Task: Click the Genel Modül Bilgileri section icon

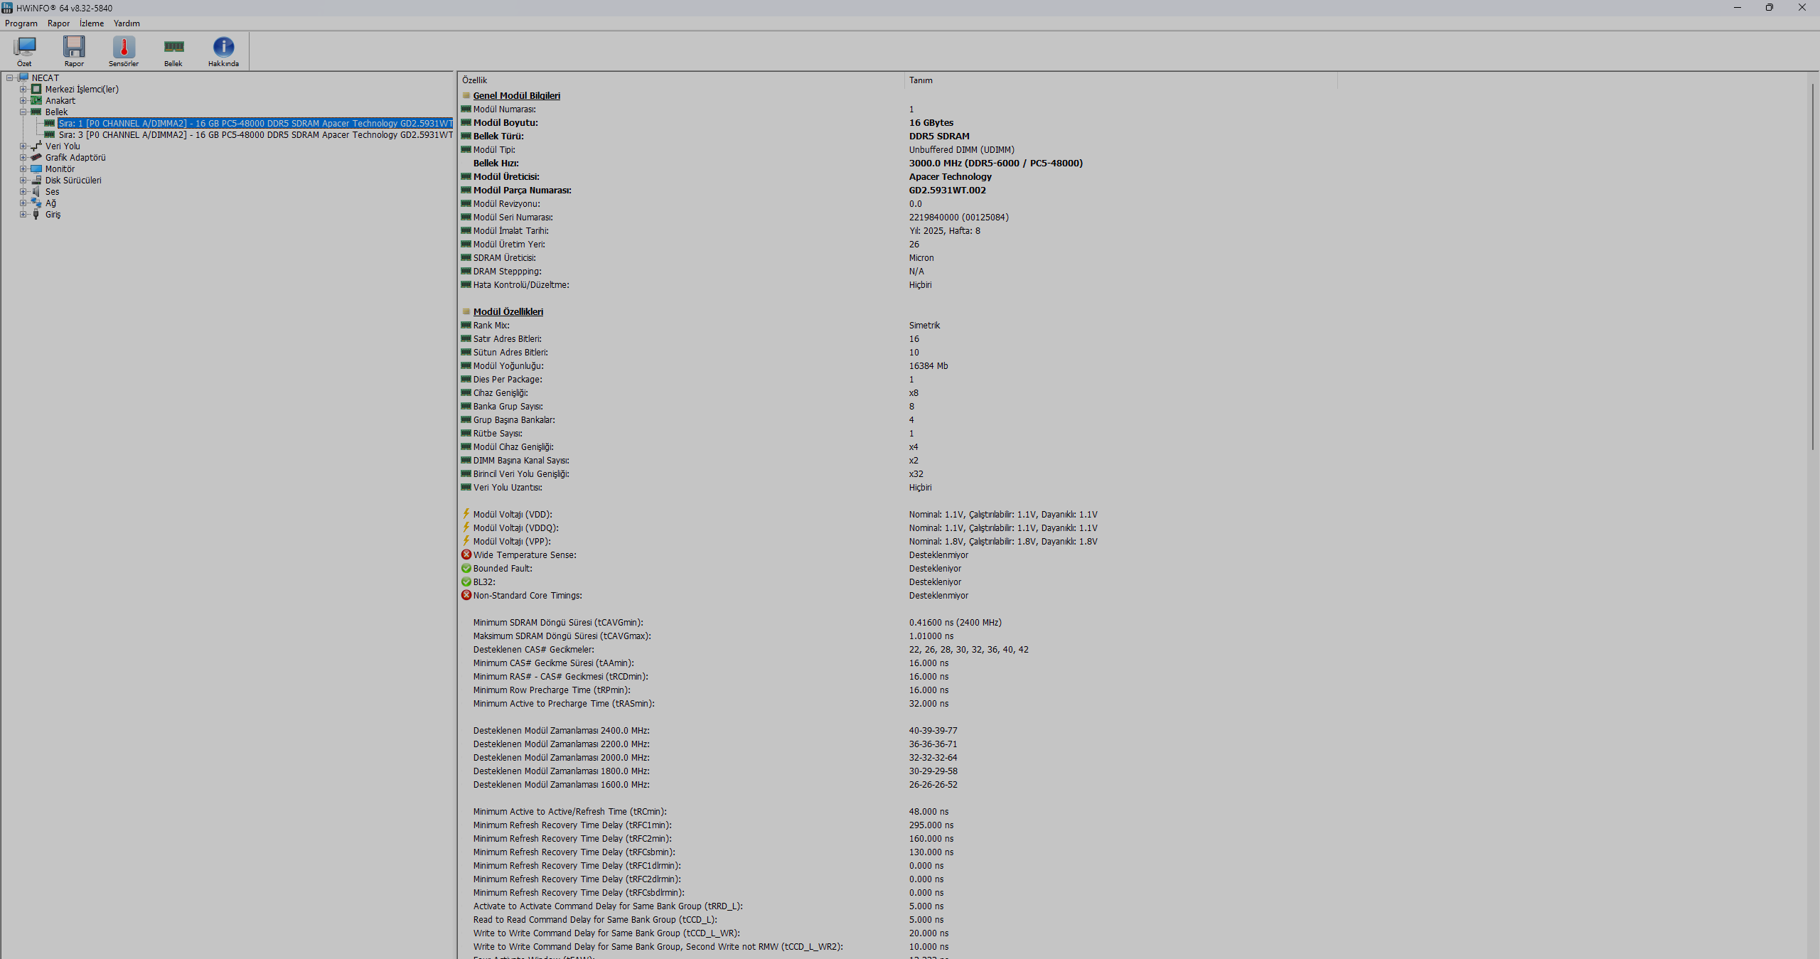Action: (466, 95)
